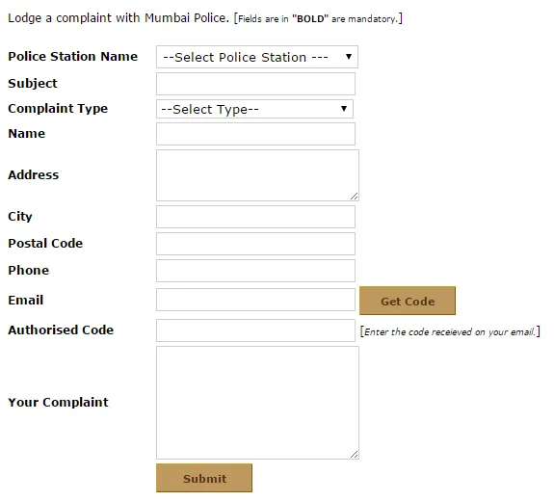The height and width of the screenshot is (501, 554).
Task: Click inside the Your Complaint text area
Action: (257, 403)
